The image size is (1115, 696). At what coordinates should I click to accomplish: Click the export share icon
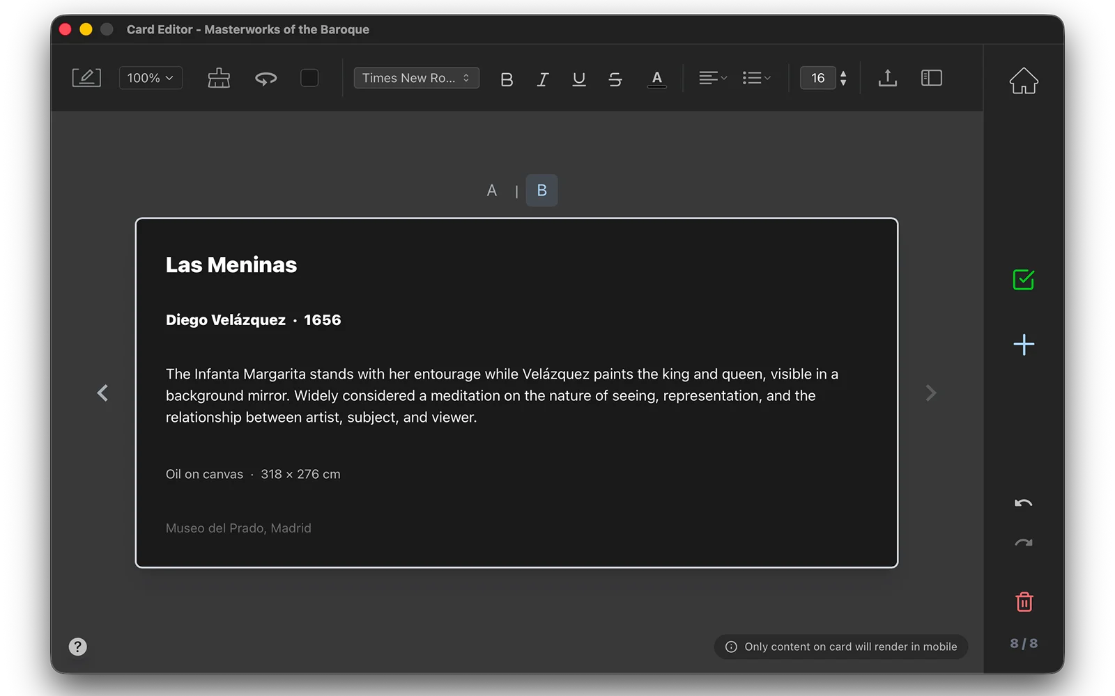pos(887,78)
